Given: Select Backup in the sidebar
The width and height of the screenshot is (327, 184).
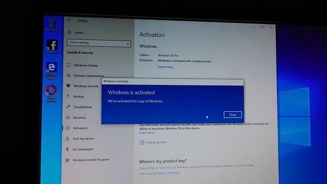Looking at the screenshot, I should click(x=78, y=97).
